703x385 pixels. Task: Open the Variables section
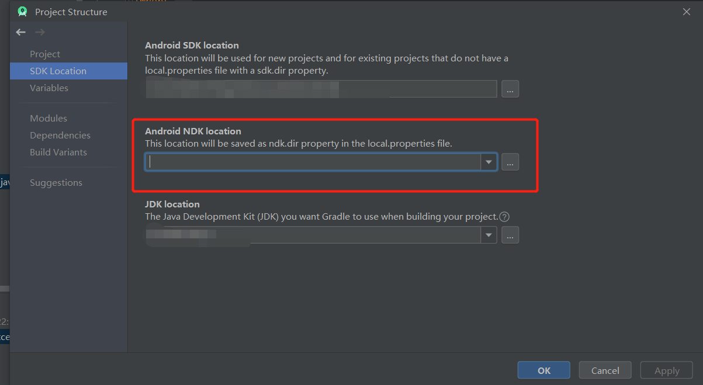click(49, 88)
